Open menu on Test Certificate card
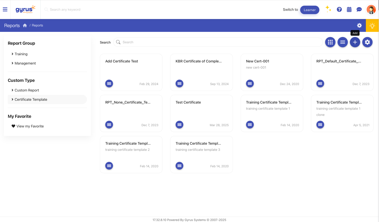Screen dimensions: 379x222 [179, 125]
